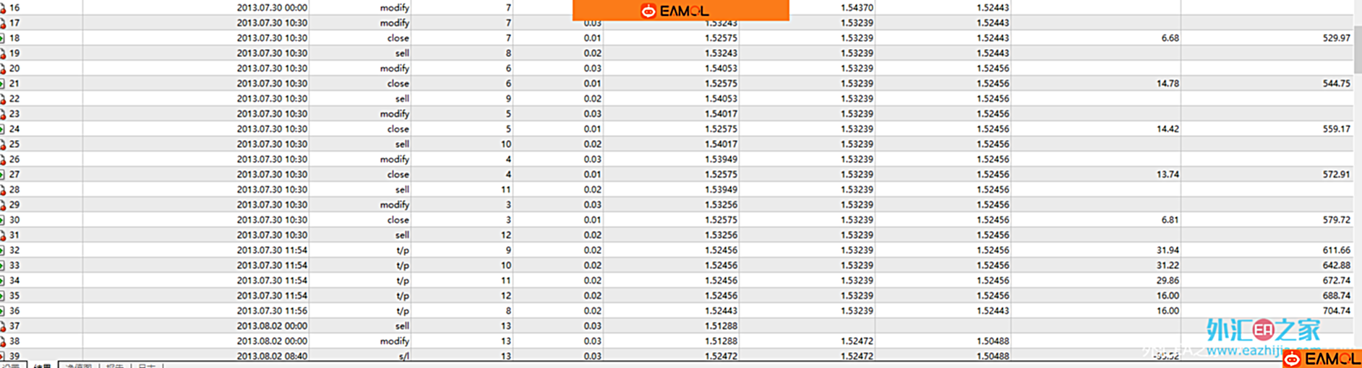Select the modify icon on row 20
Image resolution: width=1362 pixels, height=368 pixels.
coord(3,69)
